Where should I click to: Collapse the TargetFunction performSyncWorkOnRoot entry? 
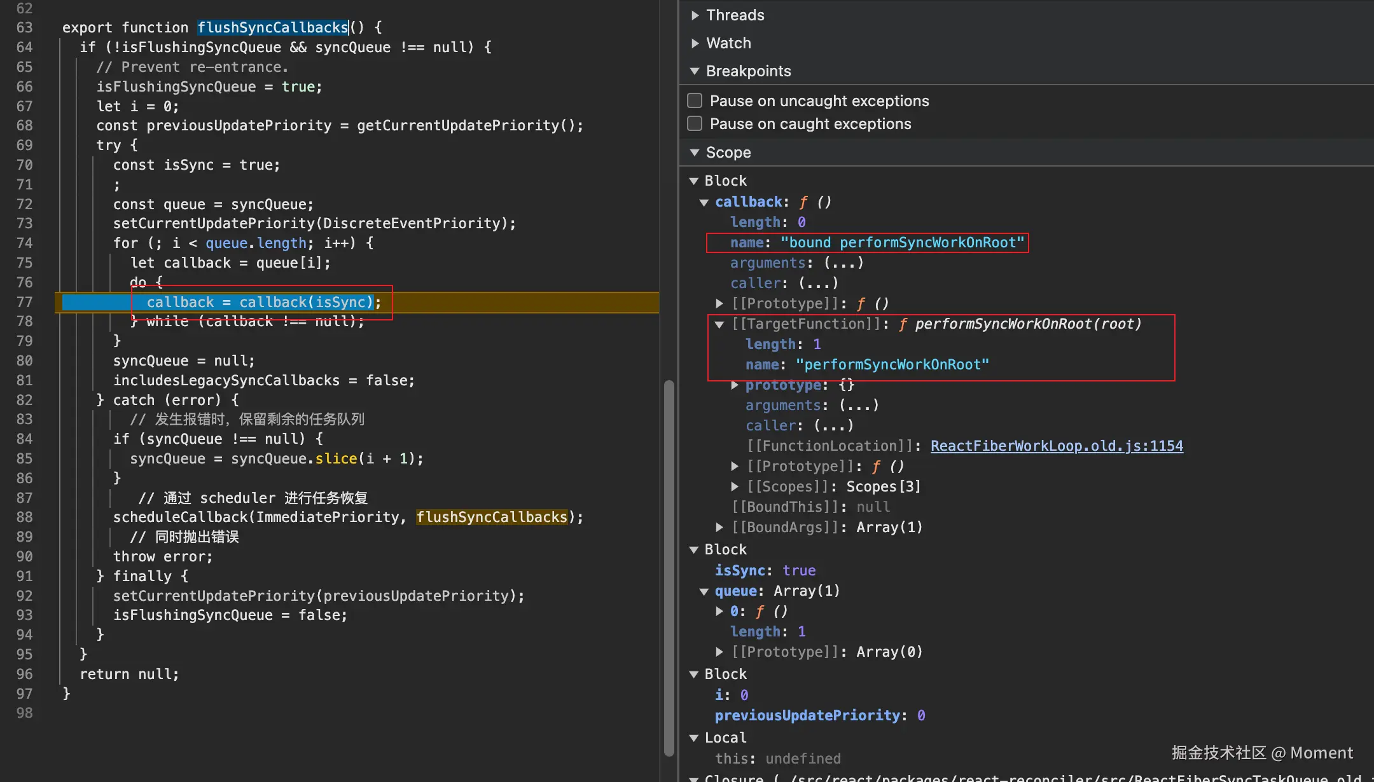pyautogui.click(x=719, y=324)
